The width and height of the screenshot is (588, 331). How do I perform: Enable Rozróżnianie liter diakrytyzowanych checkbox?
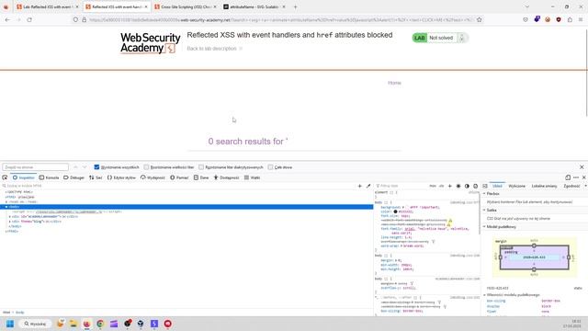[x=201, y=167]
